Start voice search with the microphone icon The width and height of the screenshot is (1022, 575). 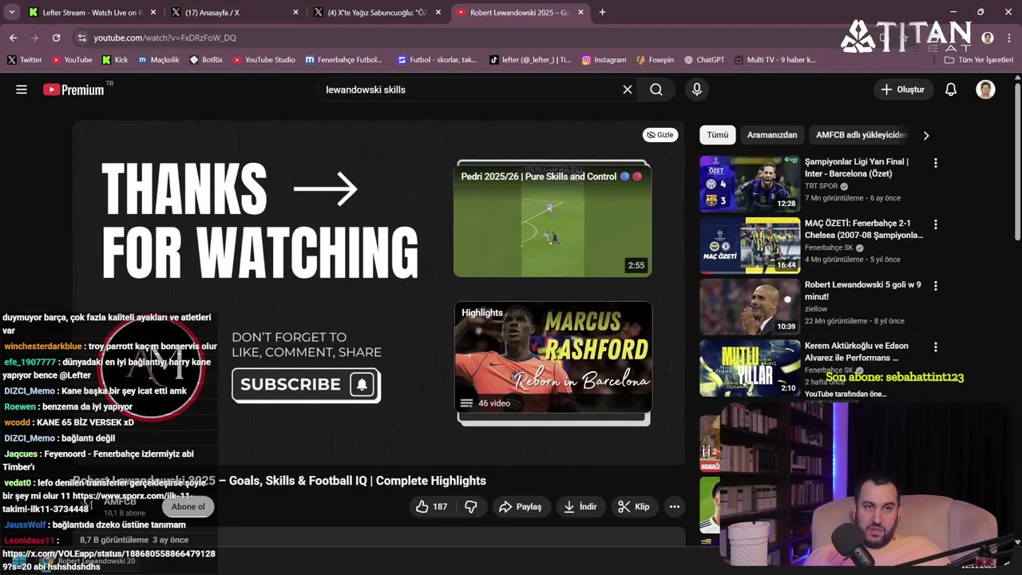click(697, 89)
